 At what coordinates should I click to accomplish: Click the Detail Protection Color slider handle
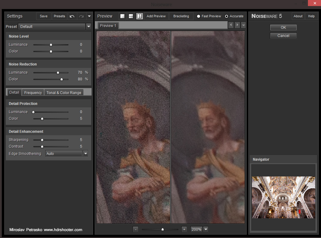42,119
